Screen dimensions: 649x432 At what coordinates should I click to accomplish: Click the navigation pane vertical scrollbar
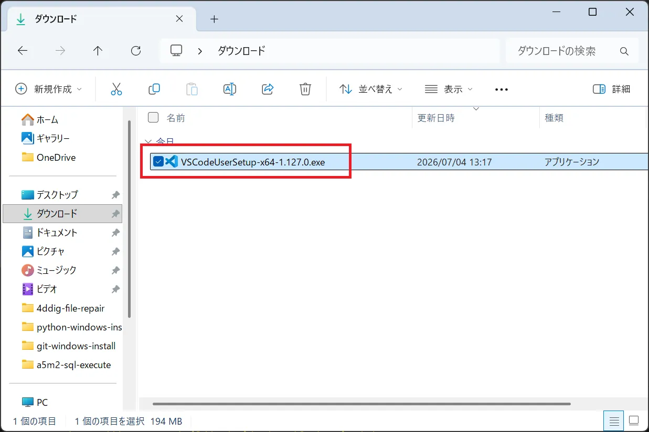(x=129, y=219)
